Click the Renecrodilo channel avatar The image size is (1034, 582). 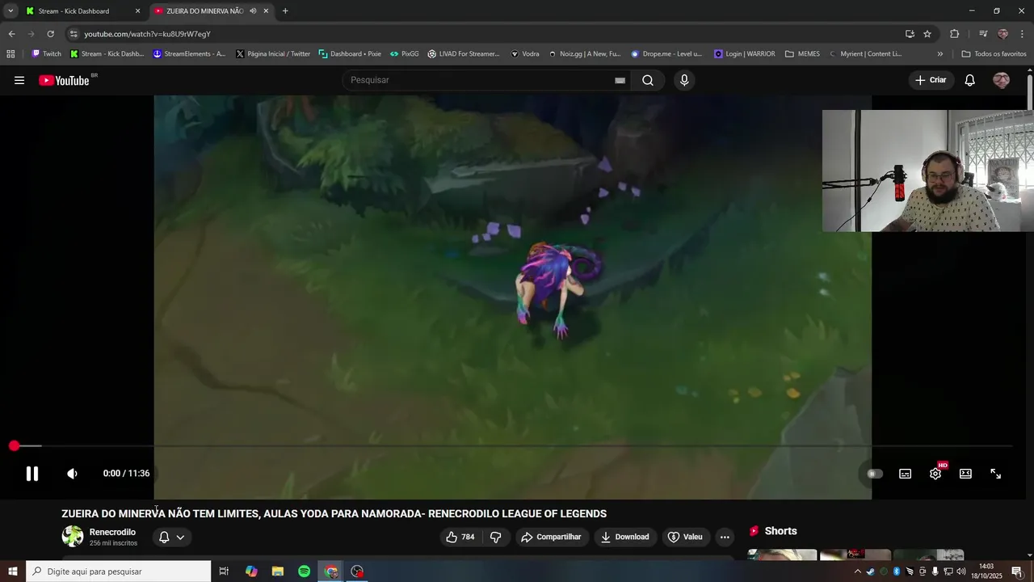(73, 536)
